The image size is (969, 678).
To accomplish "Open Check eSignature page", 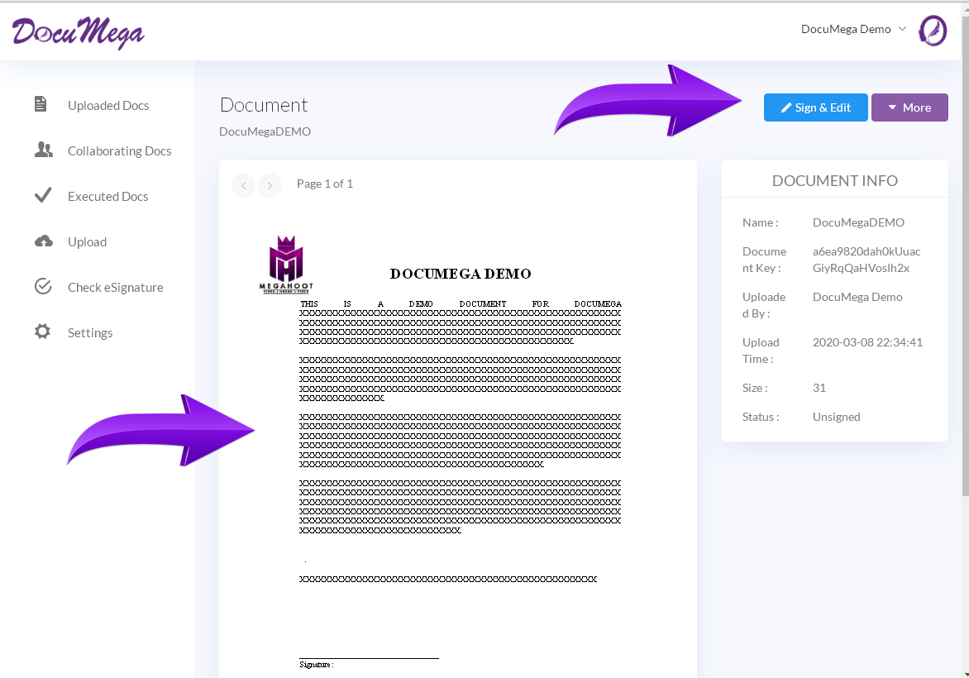I will click(x=116, y=287).
